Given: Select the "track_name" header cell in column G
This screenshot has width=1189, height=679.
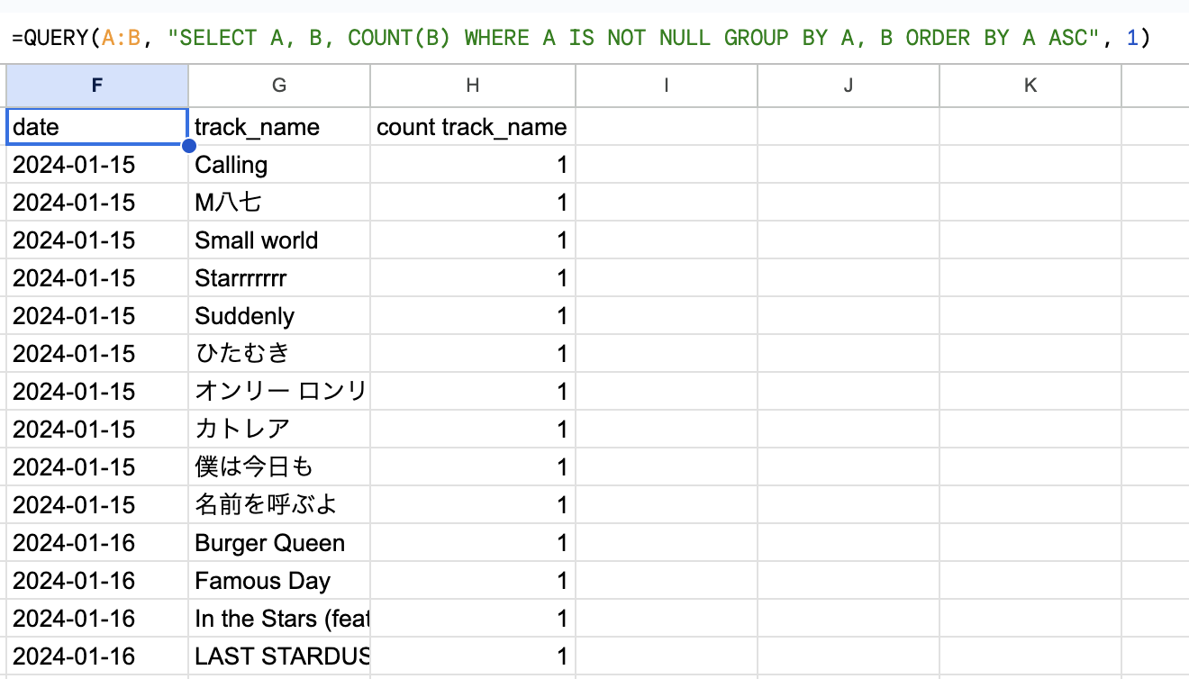Looking at the screenshot, I should [279, 127].
